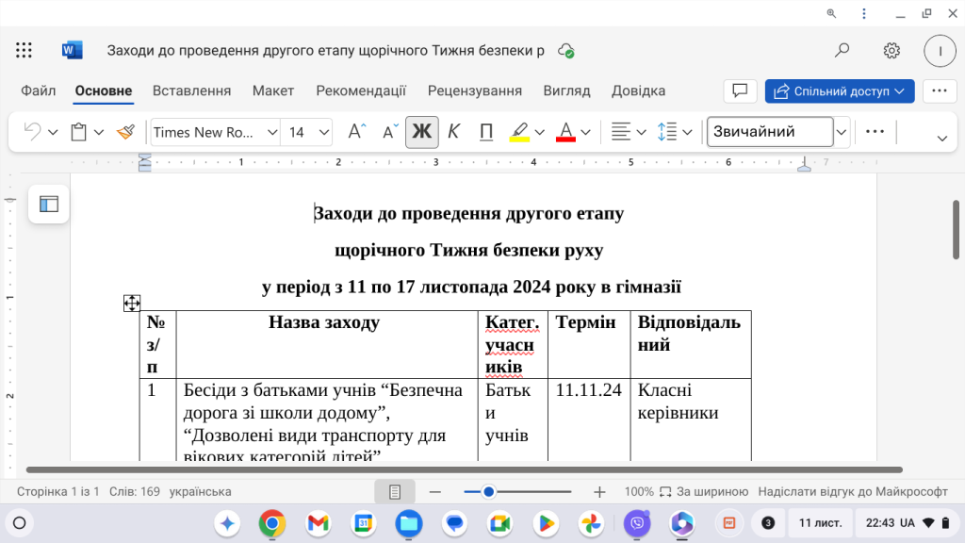
Task: Open the Звичайний styles dropdown
Action: click(x=842, y=132)
